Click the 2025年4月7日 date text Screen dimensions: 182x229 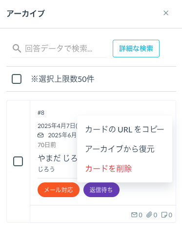click(57, 126)
